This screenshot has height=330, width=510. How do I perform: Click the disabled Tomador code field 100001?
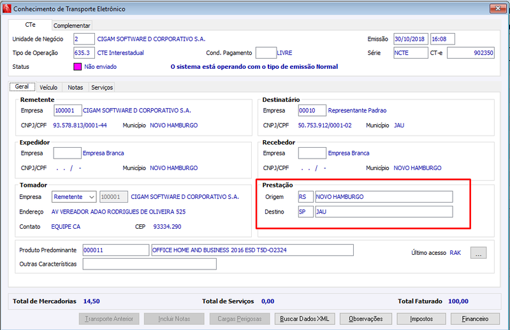(113, 197)
